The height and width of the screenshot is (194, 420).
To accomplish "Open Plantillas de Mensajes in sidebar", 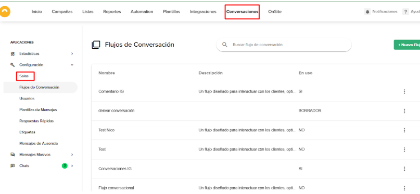I will coord(38,109).
